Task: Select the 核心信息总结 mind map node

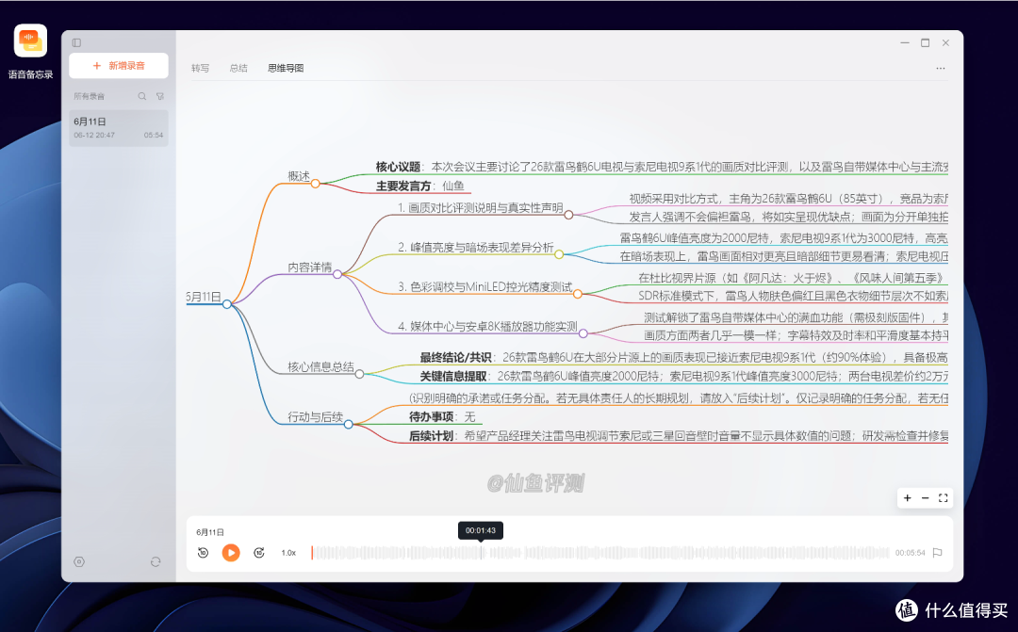Action: tap(320, 366)
